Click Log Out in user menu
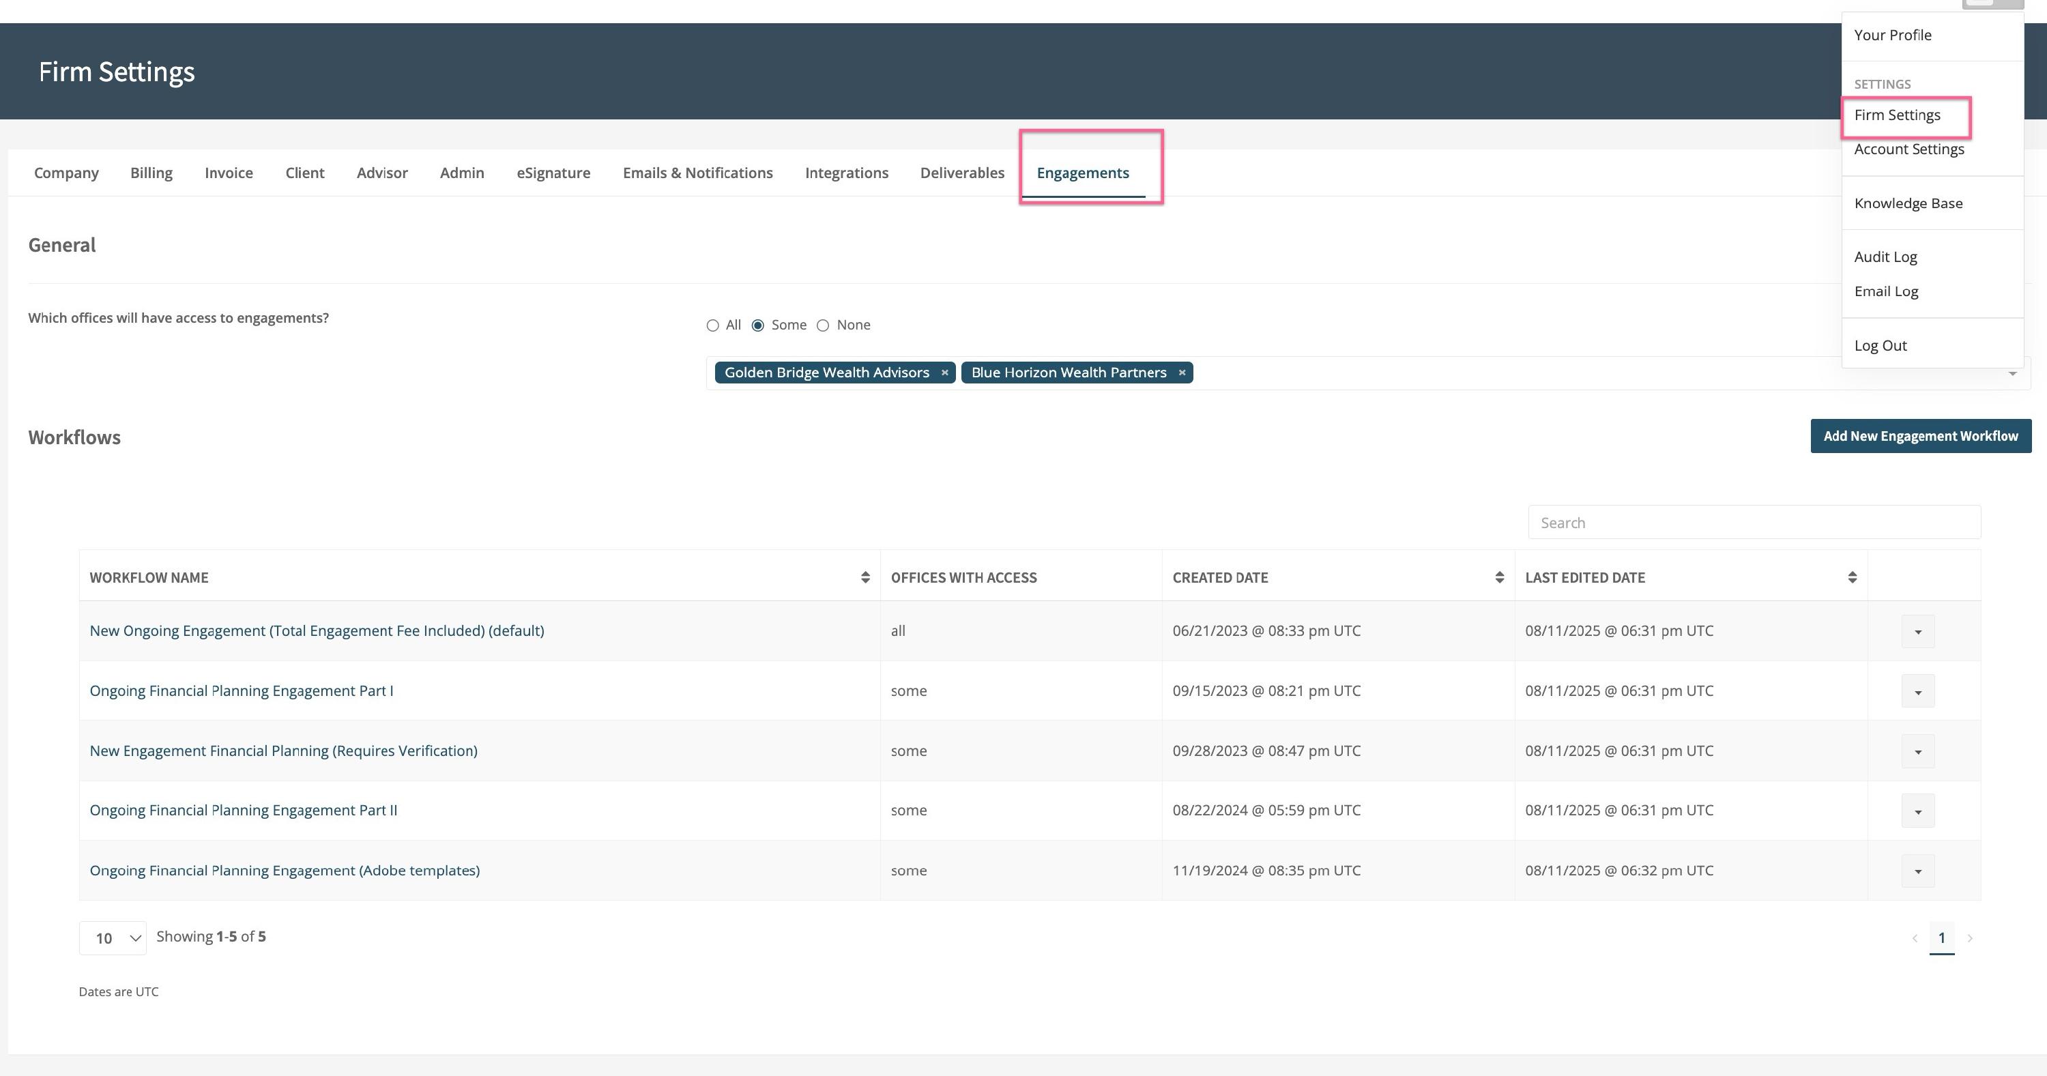2047x1076 pixels. click(x=1880, y=346)
